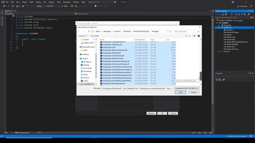
Task: Click the file list vertical scrollbar thumb
Action: coord(200,76)
